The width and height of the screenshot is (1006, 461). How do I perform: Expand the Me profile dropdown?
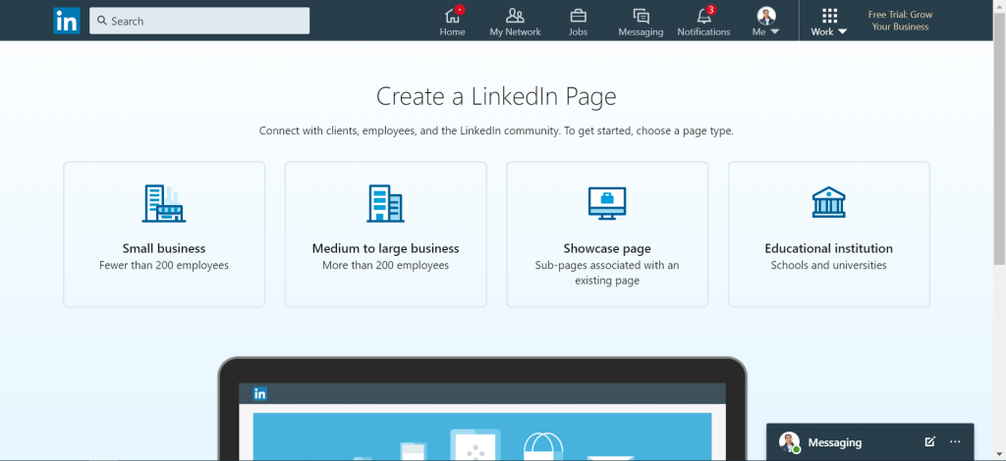tap(766, 21)
